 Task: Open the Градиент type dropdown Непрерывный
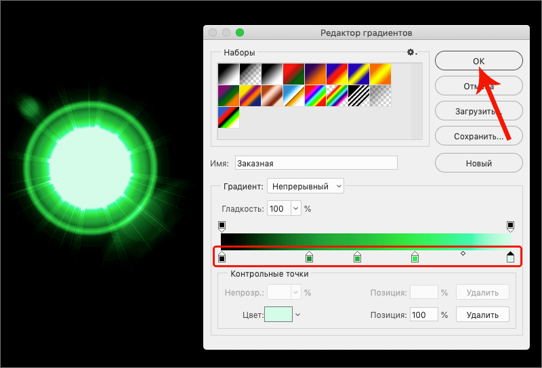point(306,186)
